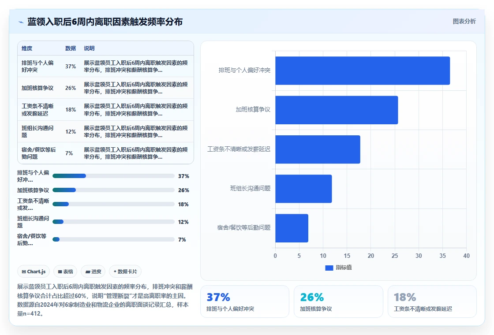Click the chart bar for 加班核算争议

(x=337, y=110)
